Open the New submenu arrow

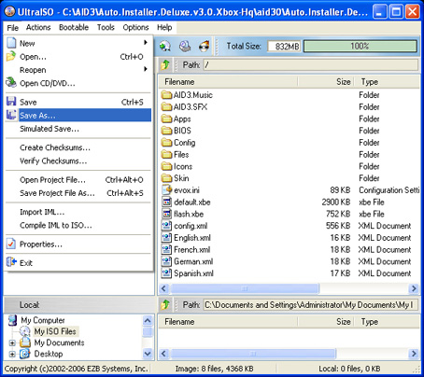(x=145, y=43)
